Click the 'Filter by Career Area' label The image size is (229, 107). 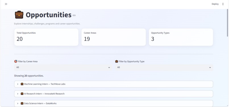pos(28,61)
